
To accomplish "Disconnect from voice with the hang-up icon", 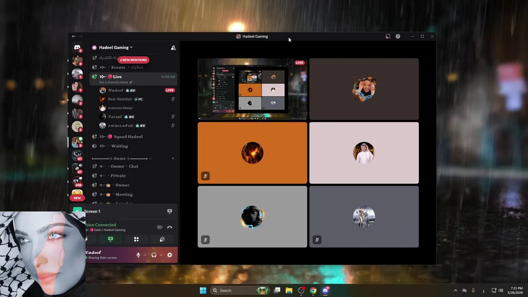I will click(x=170, y=227).
